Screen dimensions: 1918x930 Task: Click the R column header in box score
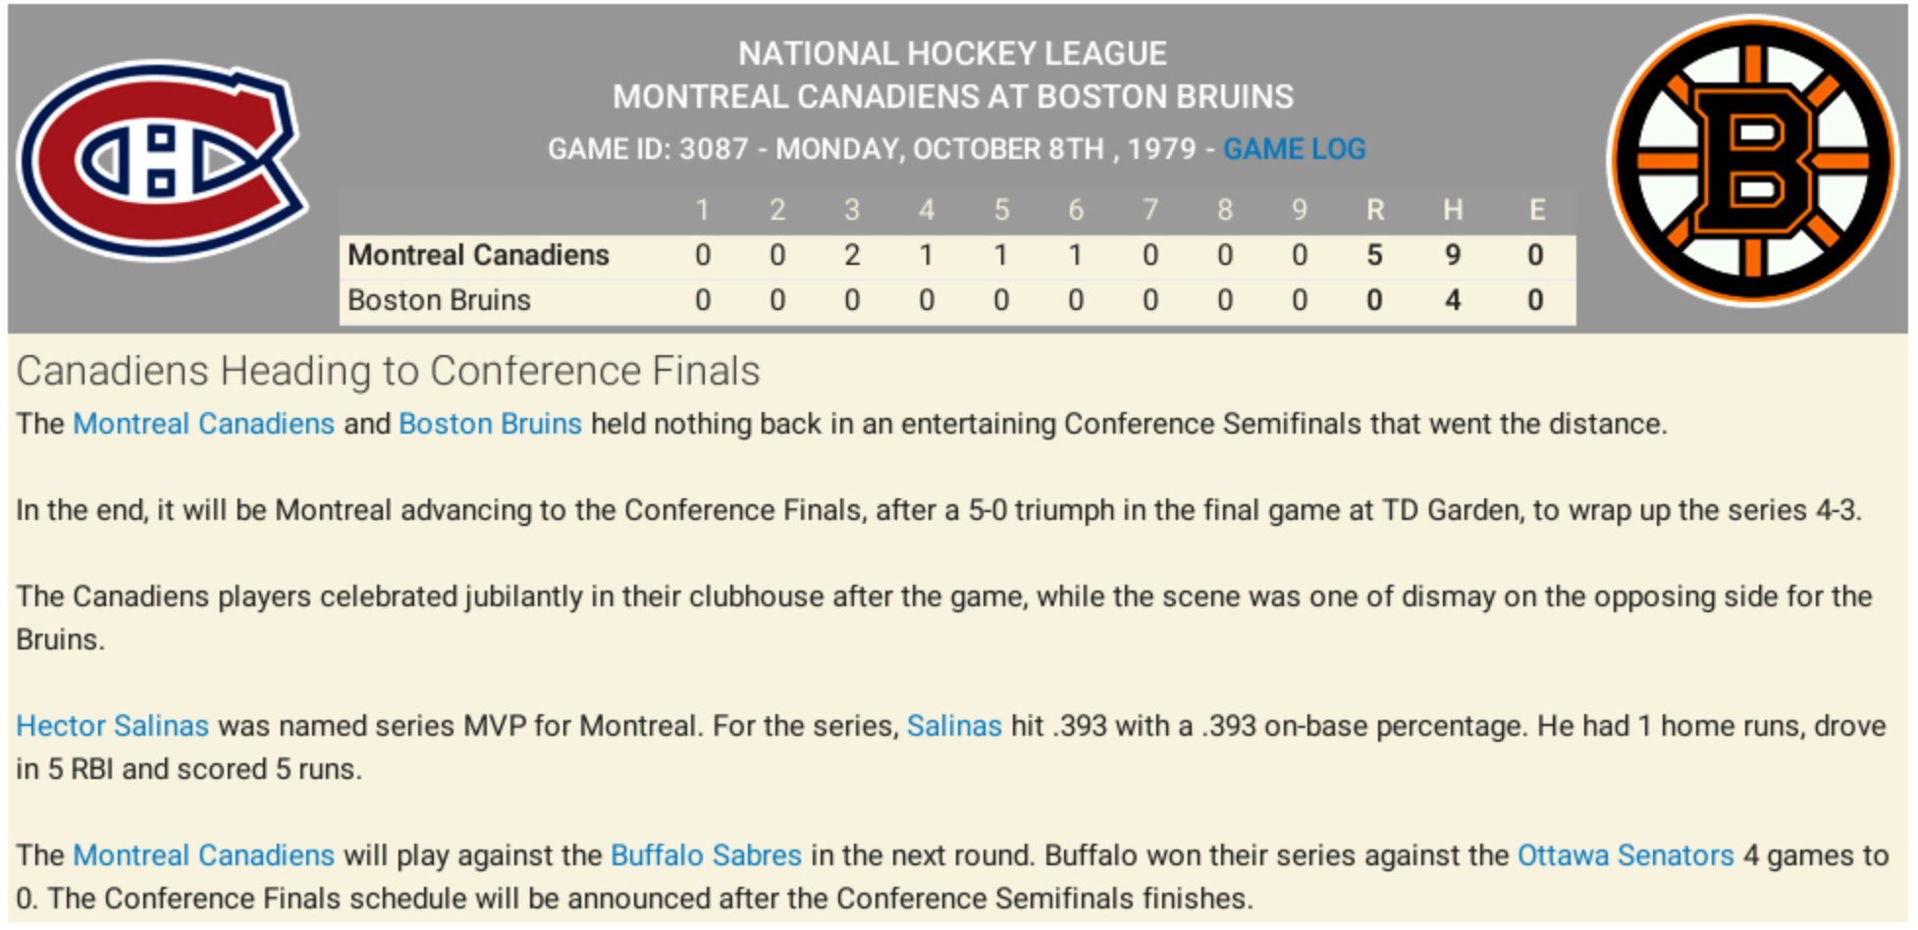tap(1374, 210)
